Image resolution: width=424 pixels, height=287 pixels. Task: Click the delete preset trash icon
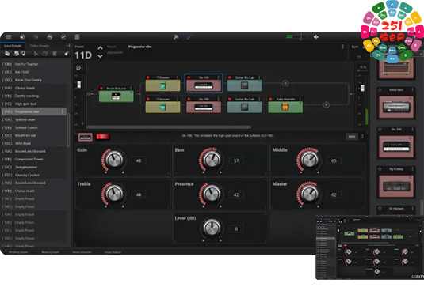pos(55,54)
